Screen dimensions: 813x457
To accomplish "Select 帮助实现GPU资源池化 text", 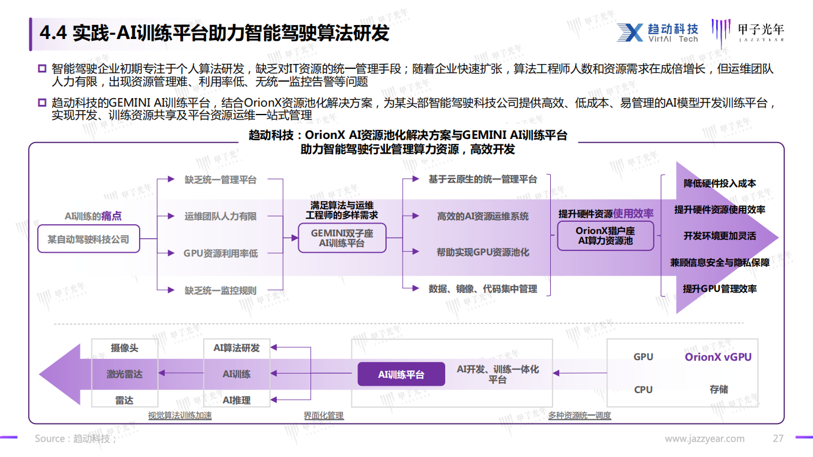I will point(483,252).
